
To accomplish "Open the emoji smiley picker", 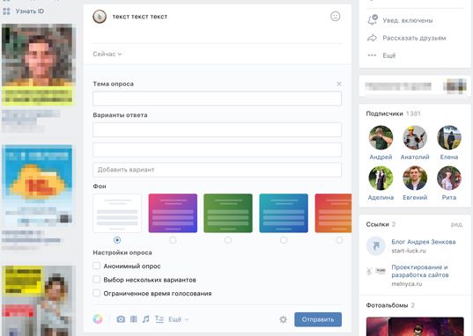I will click(335, 17).
